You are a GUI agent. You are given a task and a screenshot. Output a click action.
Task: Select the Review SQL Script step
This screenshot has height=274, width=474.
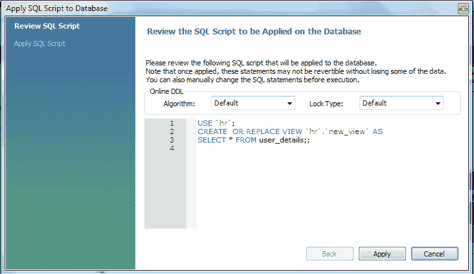47,26
